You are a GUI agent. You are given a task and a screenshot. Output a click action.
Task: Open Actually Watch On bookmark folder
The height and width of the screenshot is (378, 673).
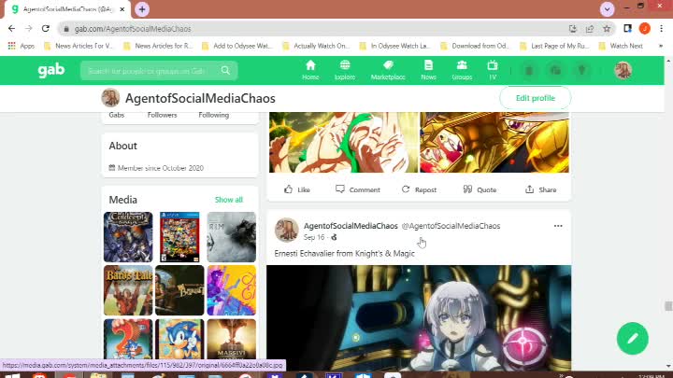click(x=316, y=46)
